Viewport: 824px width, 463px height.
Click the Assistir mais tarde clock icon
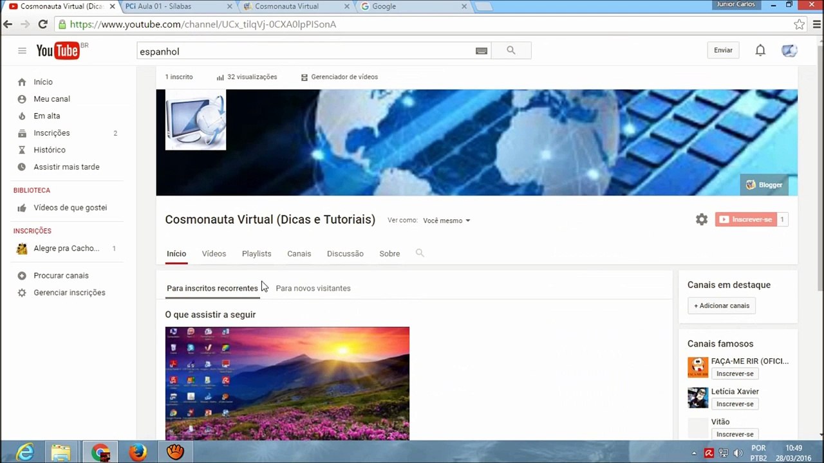coord(22,167)
